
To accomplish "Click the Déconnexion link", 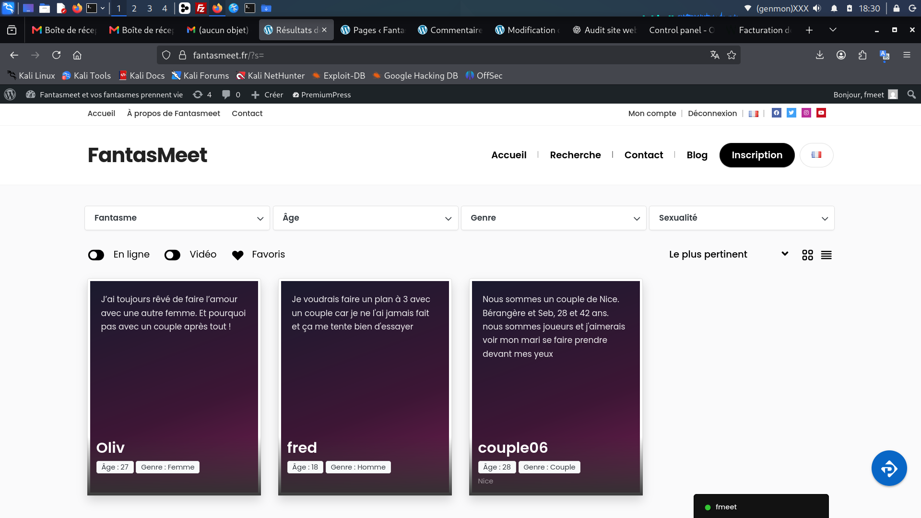I will [712, 114].
